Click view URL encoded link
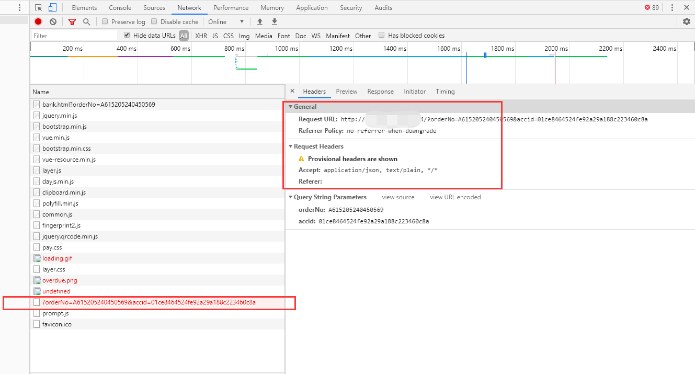 point(455,197)
